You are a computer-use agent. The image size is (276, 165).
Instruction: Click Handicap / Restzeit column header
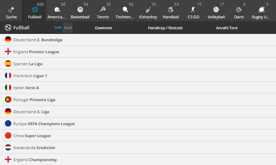(165, 28)
